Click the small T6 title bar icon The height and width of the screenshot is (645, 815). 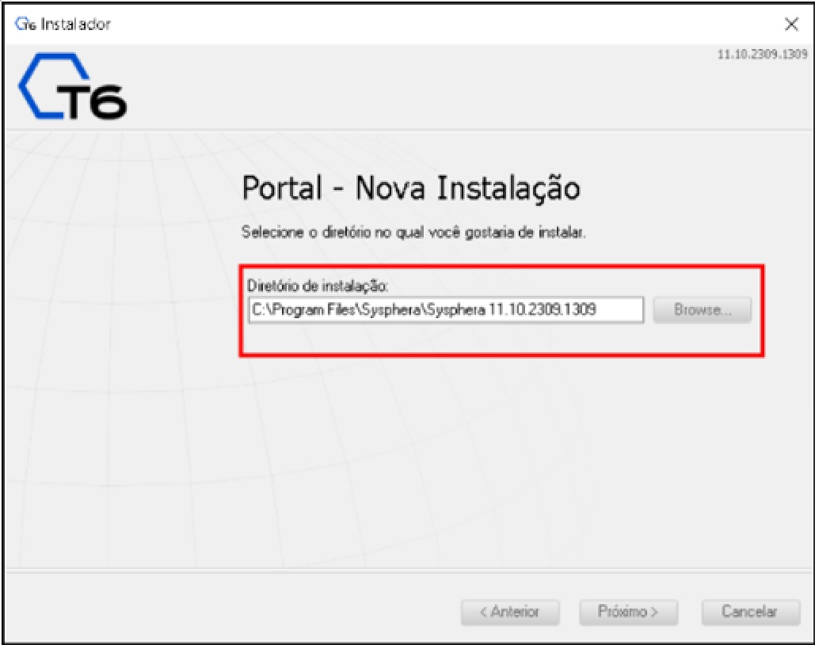click(x=25, y=24)
